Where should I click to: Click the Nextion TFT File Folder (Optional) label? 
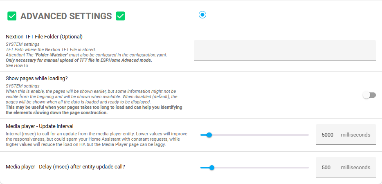[44, 37]
